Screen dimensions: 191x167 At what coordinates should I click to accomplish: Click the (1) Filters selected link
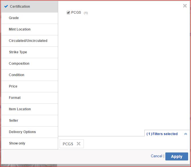[x=162, y=134]
